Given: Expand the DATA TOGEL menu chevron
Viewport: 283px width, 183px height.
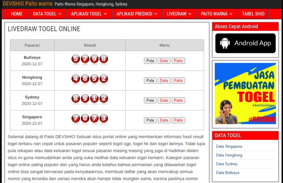Looking at the screenshot, I should point(60,14).
